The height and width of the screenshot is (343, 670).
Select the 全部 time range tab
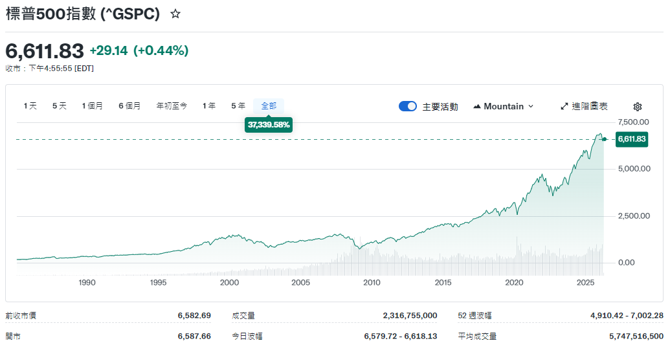tap(269, 106)
